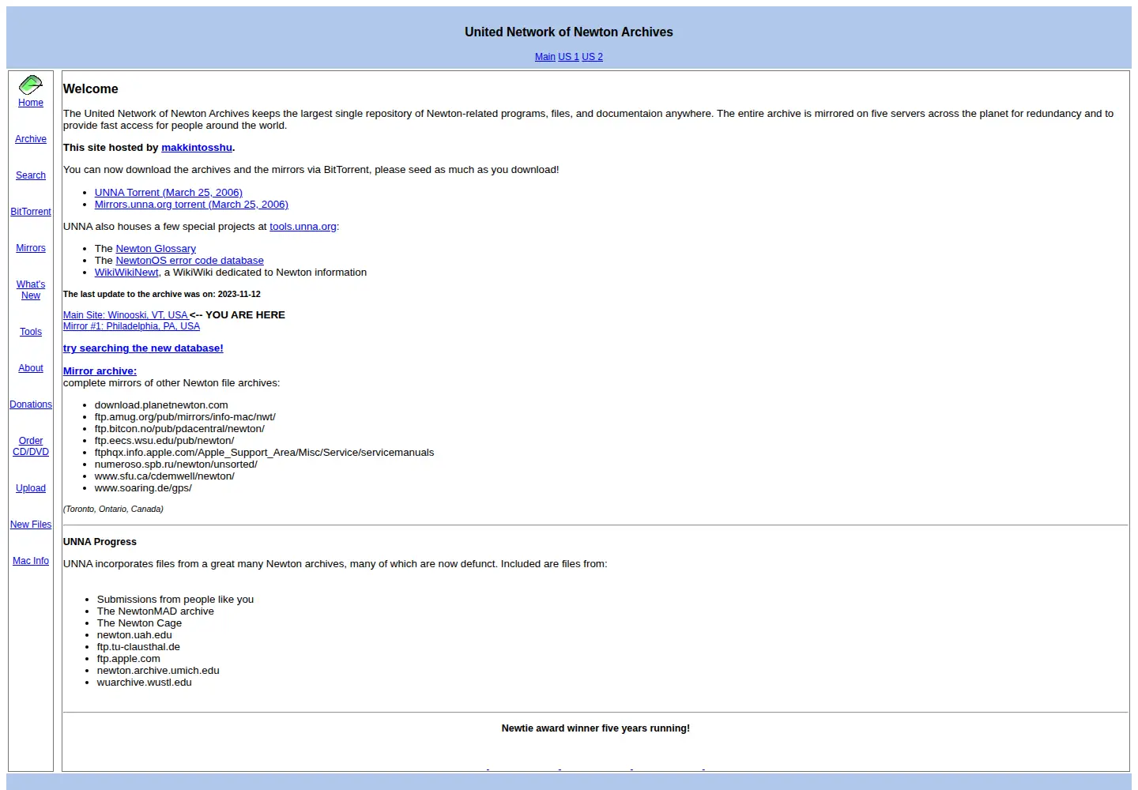Select BitTorrent in the sidebar
The image size is (1138, 790).
coord(31,212)
